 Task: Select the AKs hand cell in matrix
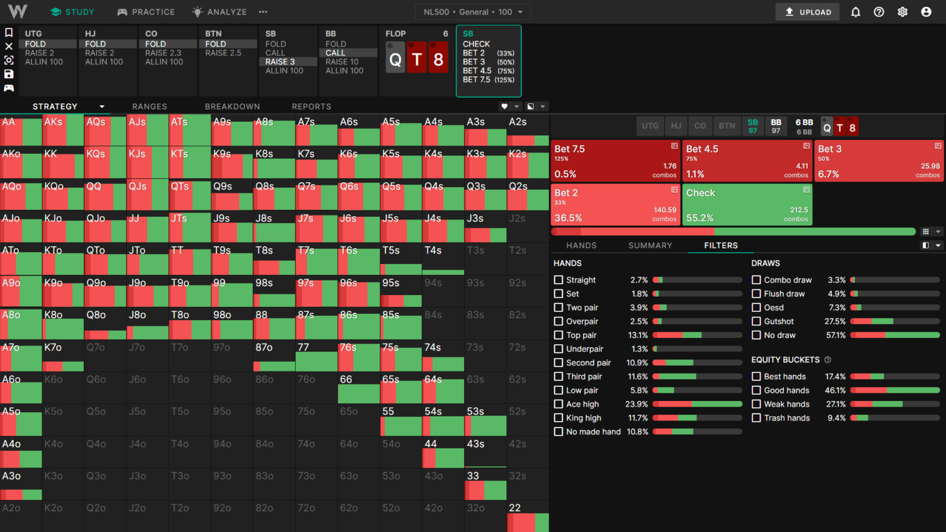click(x=63, y=130)
